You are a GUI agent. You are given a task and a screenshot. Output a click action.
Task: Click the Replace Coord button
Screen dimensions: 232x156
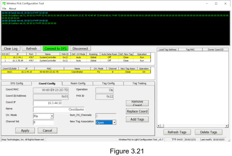point(137,111)
